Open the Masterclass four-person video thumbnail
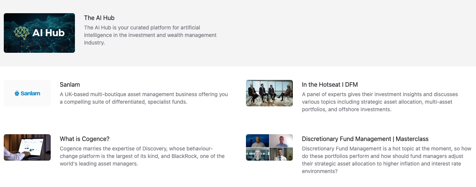Image resolution: width=476 pixels, height=187 pixels. 269,147
